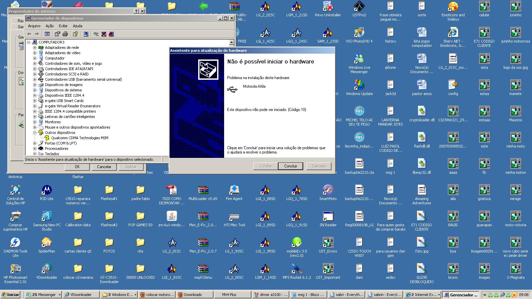Select Mouse e outros dispositivos apontadores
Screen dimensions: 532x299
point(77,127)
